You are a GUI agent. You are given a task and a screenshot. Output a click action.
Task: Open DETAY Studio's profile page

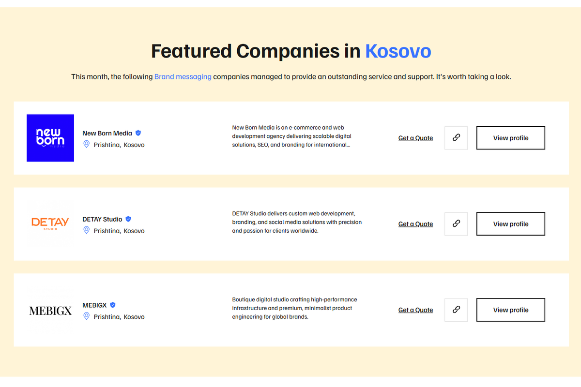(510, 223)
